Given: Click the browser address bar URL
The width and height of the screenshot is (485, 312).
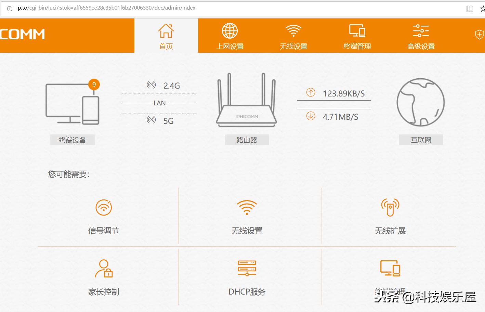Looking at the screenshot, I should (106, 8).
